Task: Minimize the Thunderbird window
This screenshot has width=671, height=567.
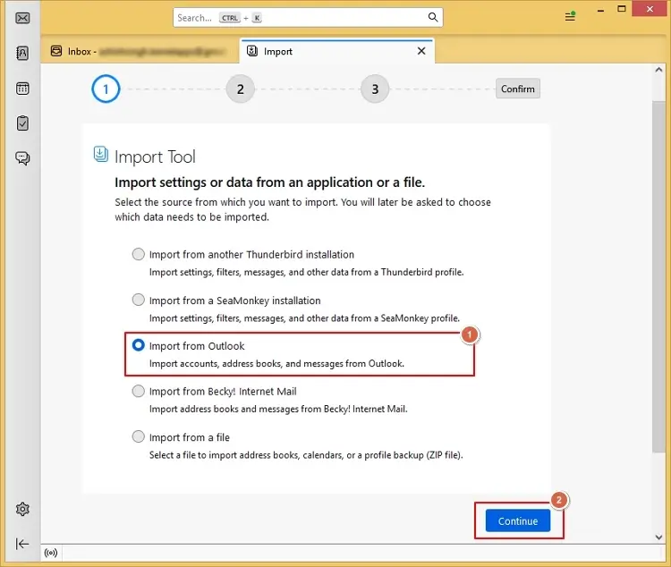Action: point(600,10)
